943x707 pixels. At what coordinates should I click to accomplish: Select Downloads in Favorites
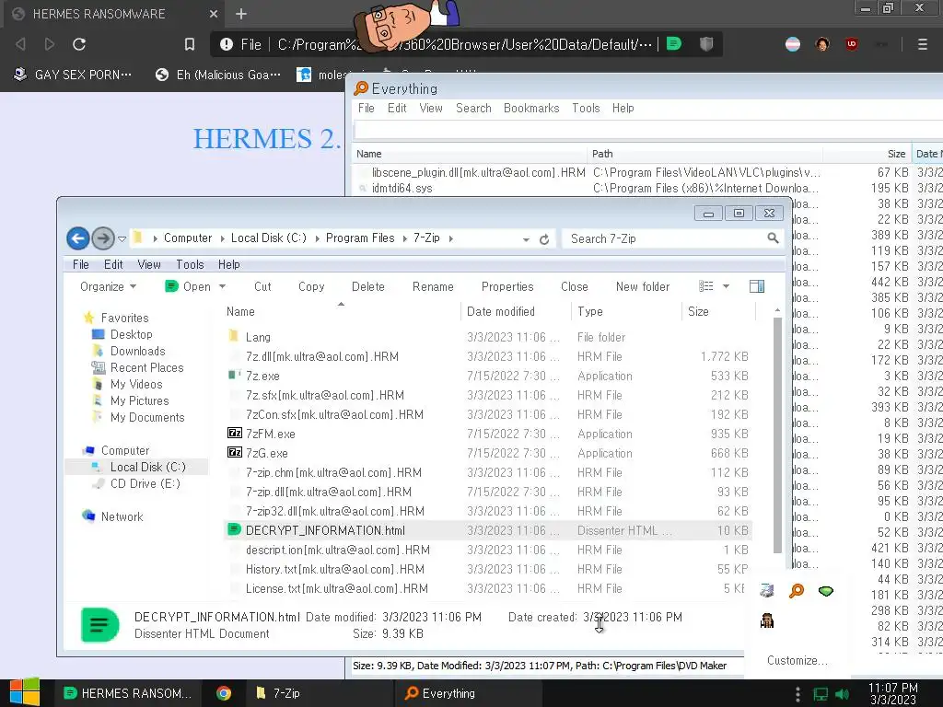pyautogui.click(x=137, y=351)
